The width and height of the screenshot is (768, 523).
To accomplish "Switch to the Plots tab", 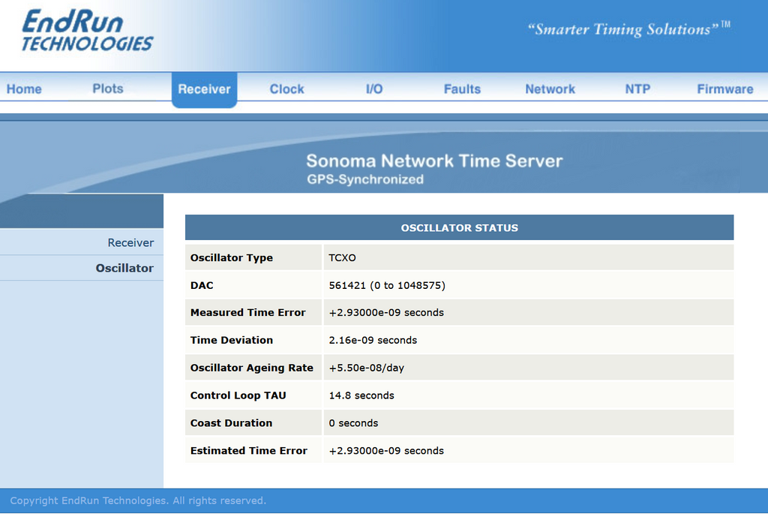I will tap(108, 89).
